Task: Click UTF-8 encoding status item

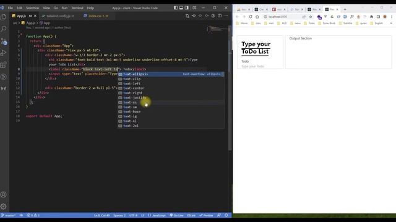Action: point(134,215)
